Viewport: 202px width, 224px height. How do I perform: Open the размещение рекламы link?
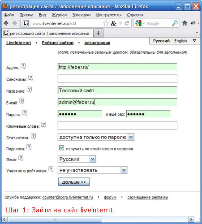point(148,197)
